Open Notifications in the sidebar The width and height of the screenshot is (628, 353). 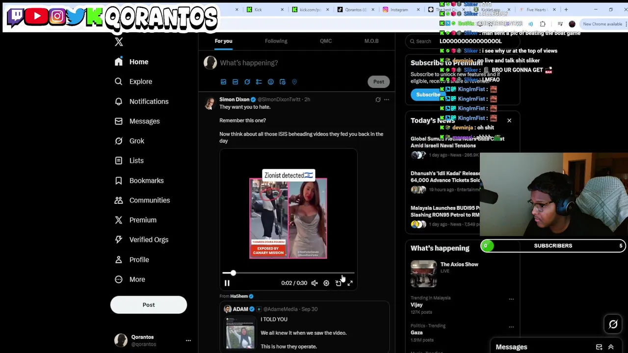[x=141, y=101]
